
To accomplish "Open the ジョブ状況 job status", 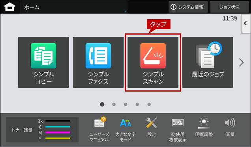I will pyautogui.click(x=229, y=7).
